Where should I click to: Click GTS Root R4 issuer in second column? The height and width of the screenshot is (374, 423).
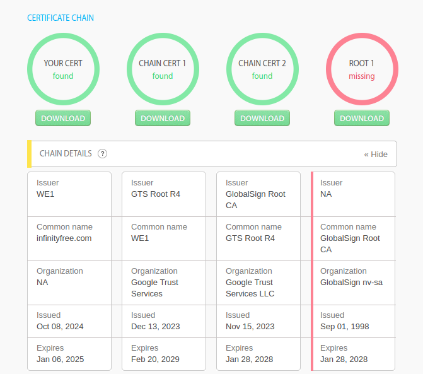coord(156,194)
